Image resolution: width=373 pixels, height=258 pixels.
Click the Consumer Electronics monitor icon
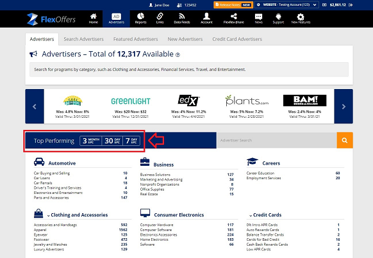145,213
